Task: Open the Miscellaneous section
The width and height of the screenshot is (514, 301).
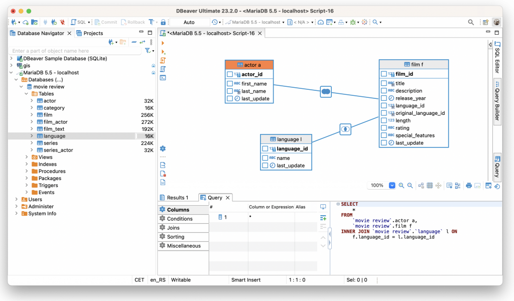Action: click(x=183, y=246)
